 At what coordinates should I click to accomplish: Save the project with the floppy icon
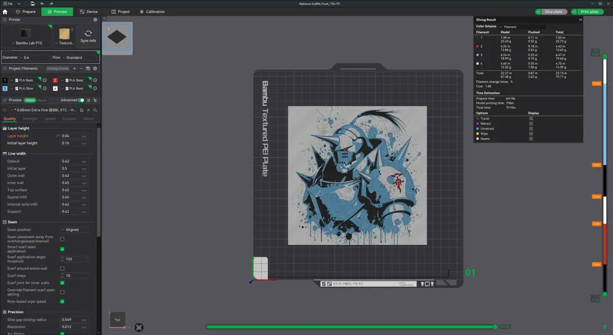click(x=32, y=4)
